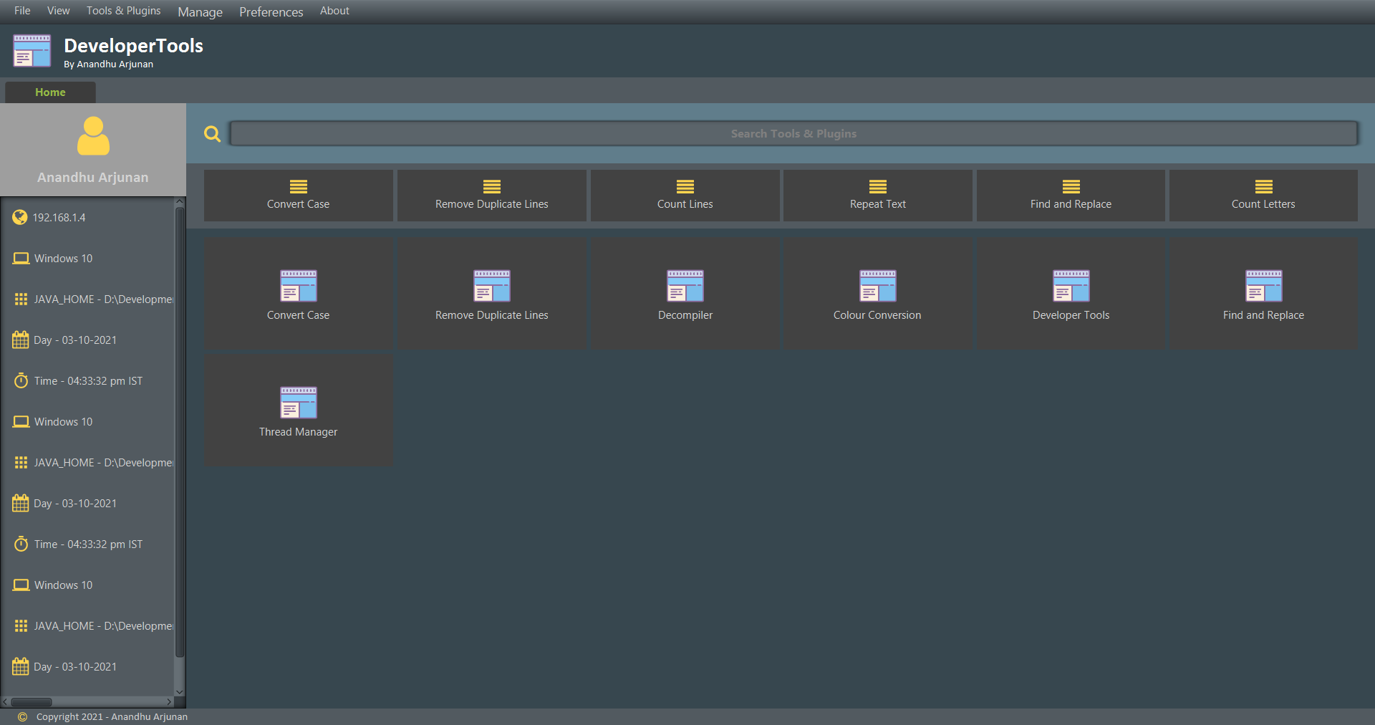Open the Tools & Plugins menu

click(123, 11)
